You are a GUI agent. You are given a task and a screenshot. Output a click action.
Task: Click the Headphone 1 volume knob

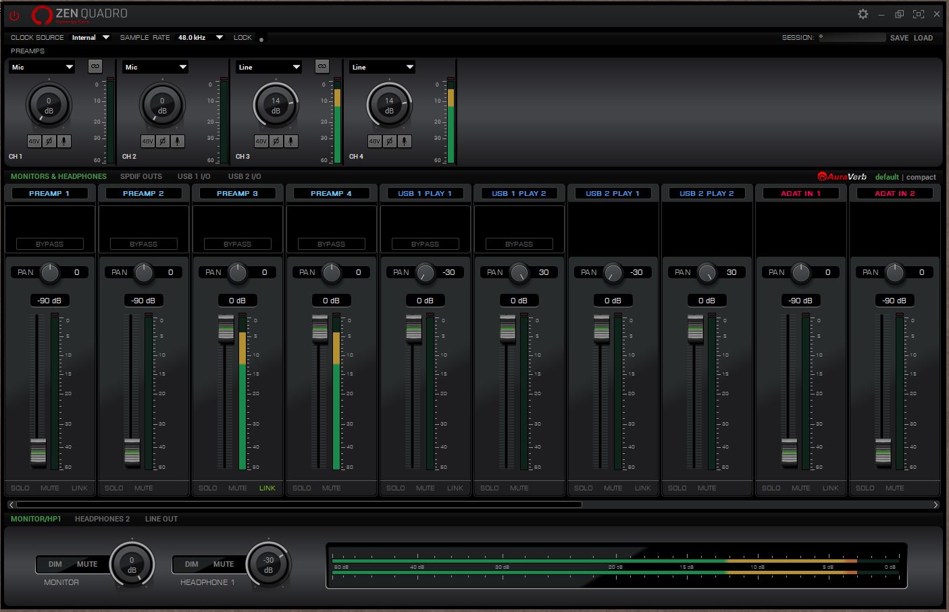pos(268,564)
